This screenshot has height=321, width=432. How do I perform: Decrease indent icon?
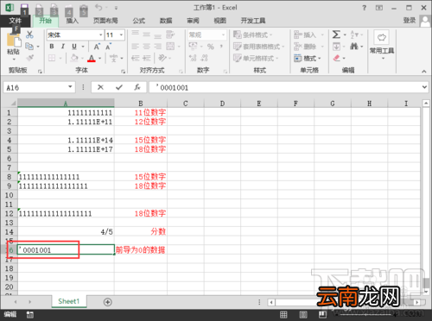point(135,58)
